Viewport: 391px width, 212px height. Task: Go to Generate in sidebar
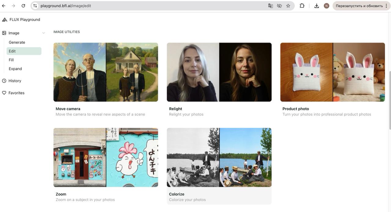(x=17, y=42)
